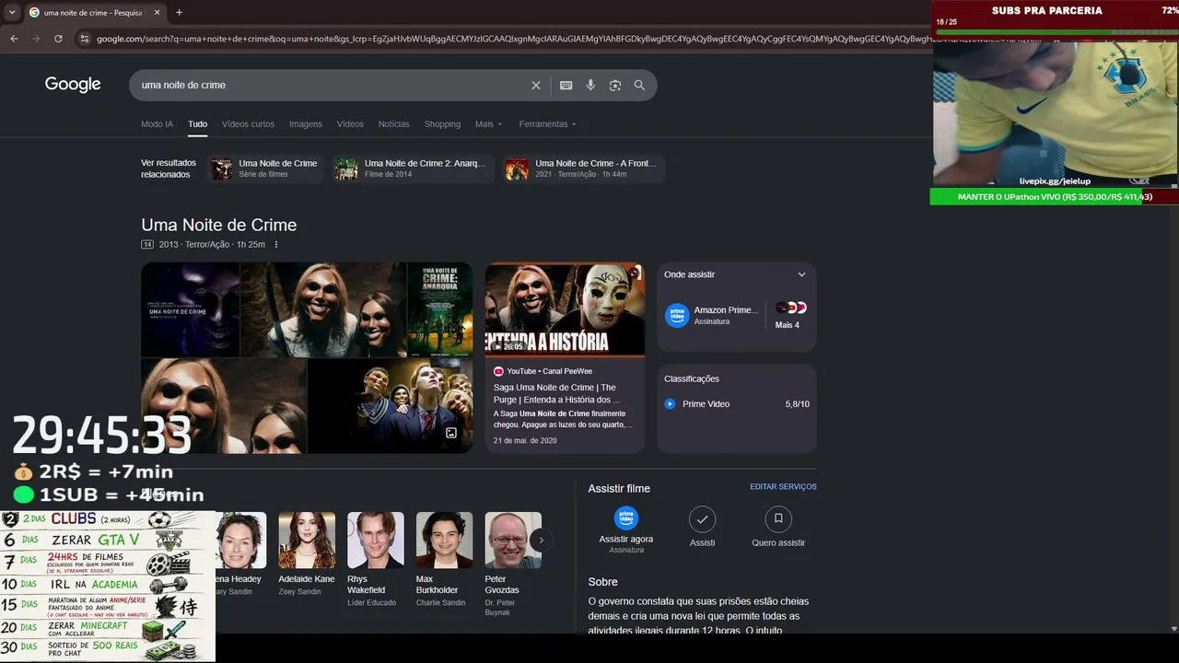The image size is (1179, 663).
Task: Expand the Ferramentas dropdown
Action: click(547, 124)
